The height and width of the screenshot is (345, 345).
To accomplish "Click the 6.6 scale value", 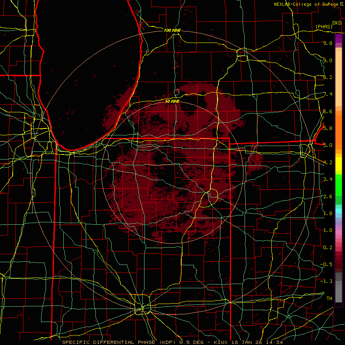I will pos(328,112).
